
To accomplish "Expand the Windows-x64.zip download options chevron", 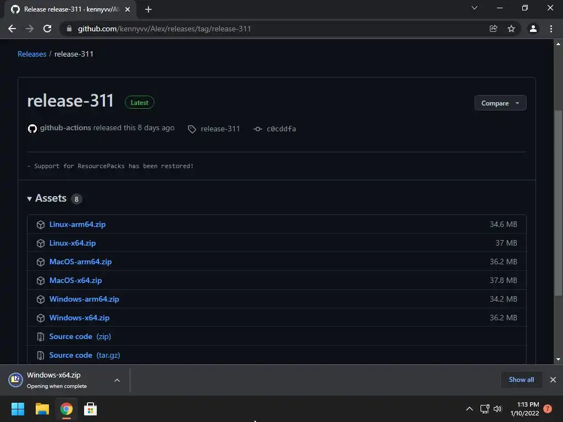I will click(117, 380).
